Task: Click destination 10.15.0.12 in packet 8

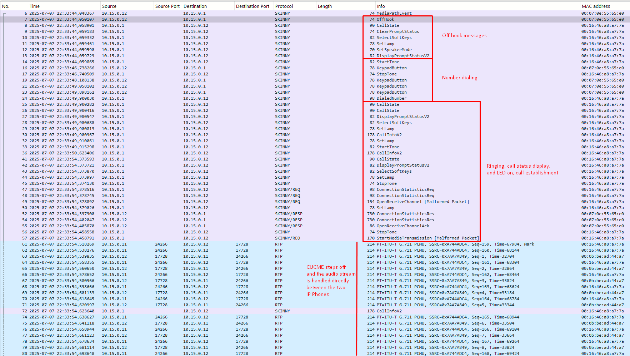Action: pyautogui.click(x=196, y=25)
